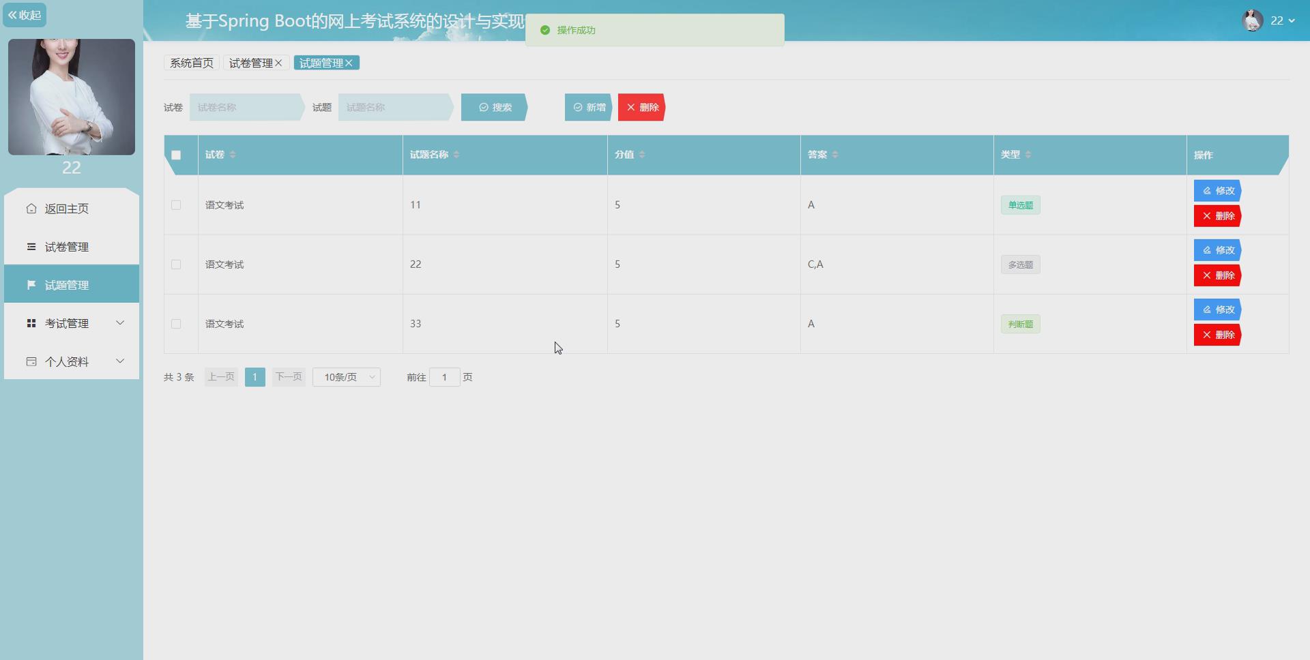Add a new question with 新增
This screenshot has height=660, width=1310.
[589, 107]
